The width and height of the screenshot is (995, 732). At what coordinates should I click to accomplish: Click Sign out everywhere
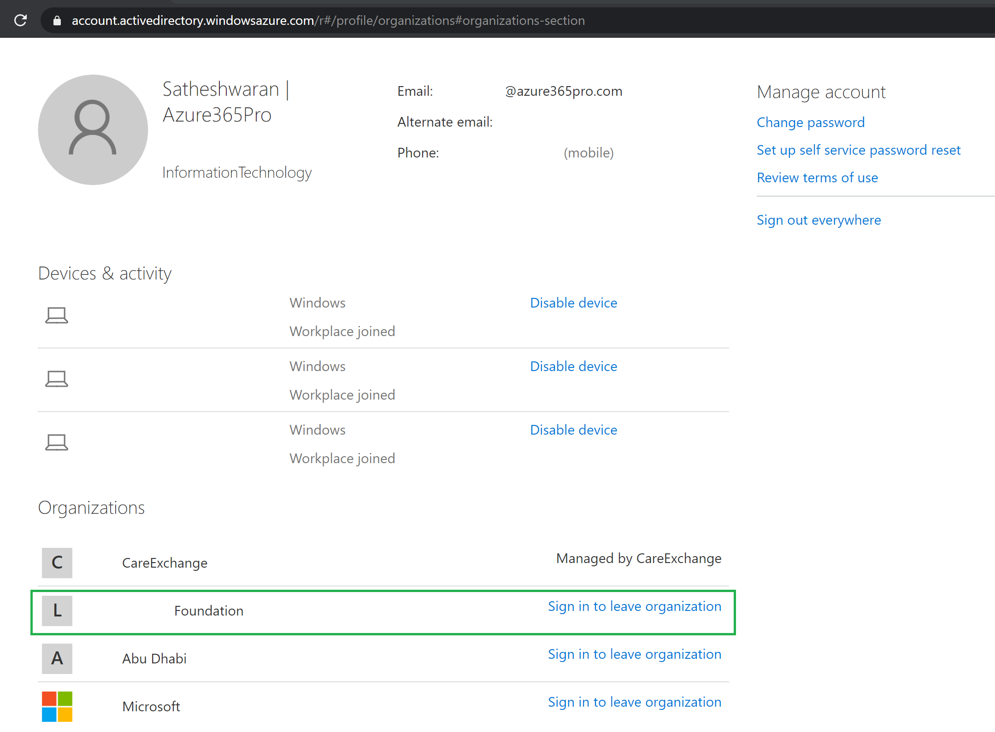coord(818,220)
